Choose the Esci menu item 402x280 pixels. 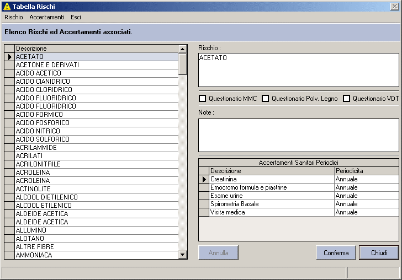(x=76, y=17)
